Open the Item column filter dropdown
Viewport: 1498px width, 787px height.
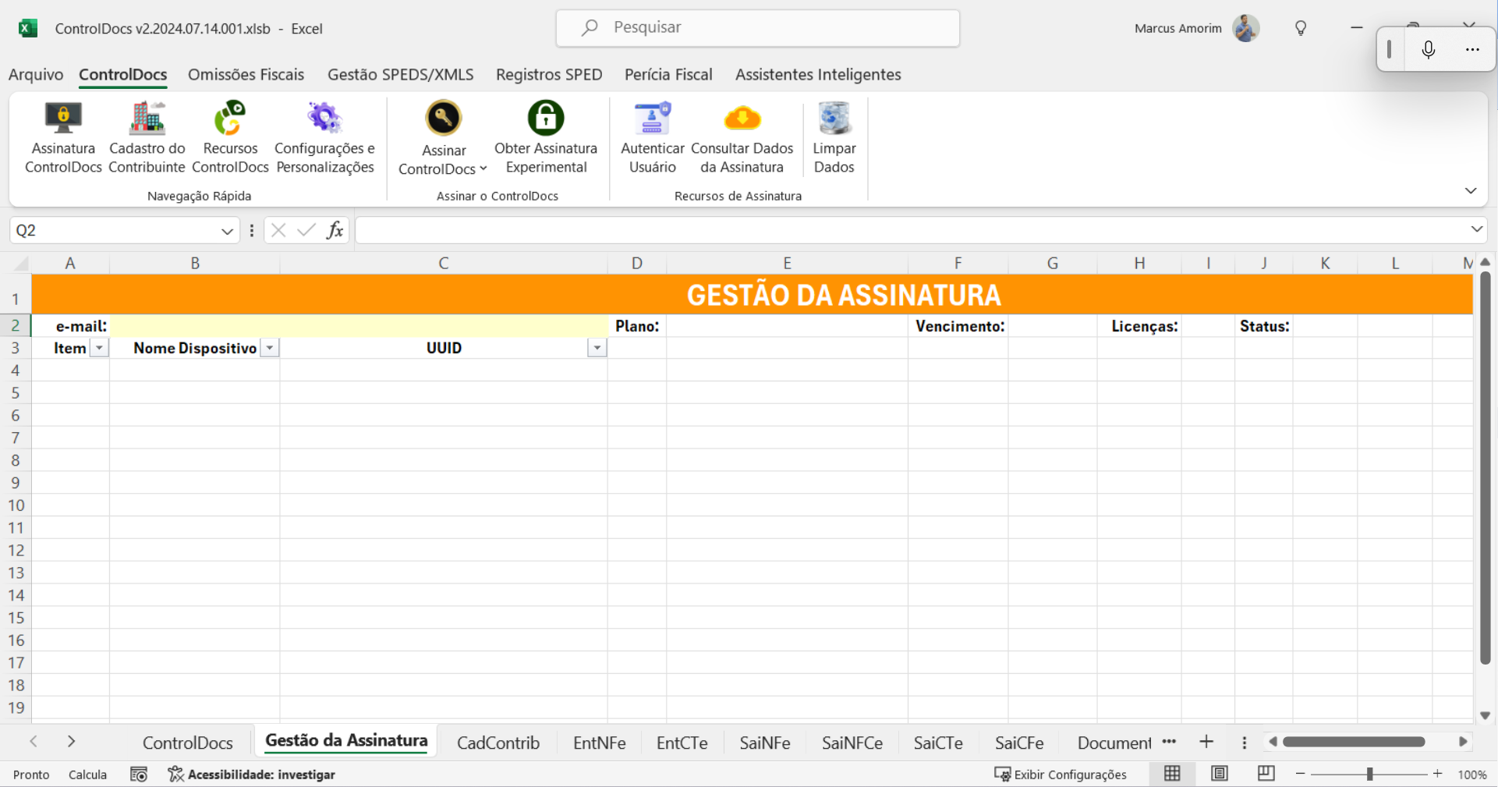pyautogui.click(x=99, y=349)
